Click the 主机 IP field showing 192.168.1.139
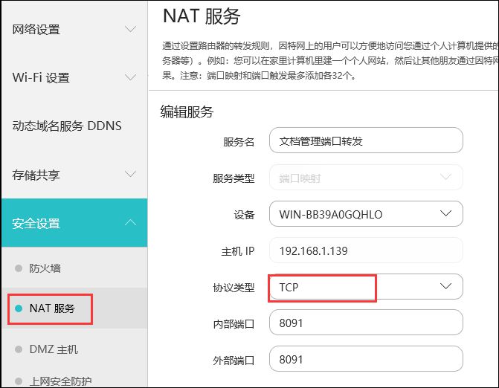 pos(365,250)
